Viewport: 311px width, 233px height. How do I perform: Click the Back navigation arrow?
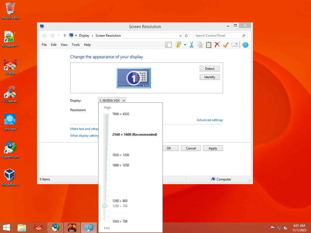click(x=45, y=36)
